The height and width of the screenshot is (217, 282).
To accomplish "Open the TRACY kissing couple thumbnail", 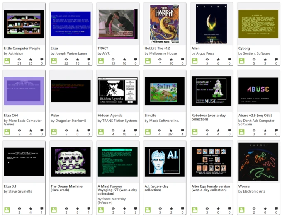I will [118, 24].
